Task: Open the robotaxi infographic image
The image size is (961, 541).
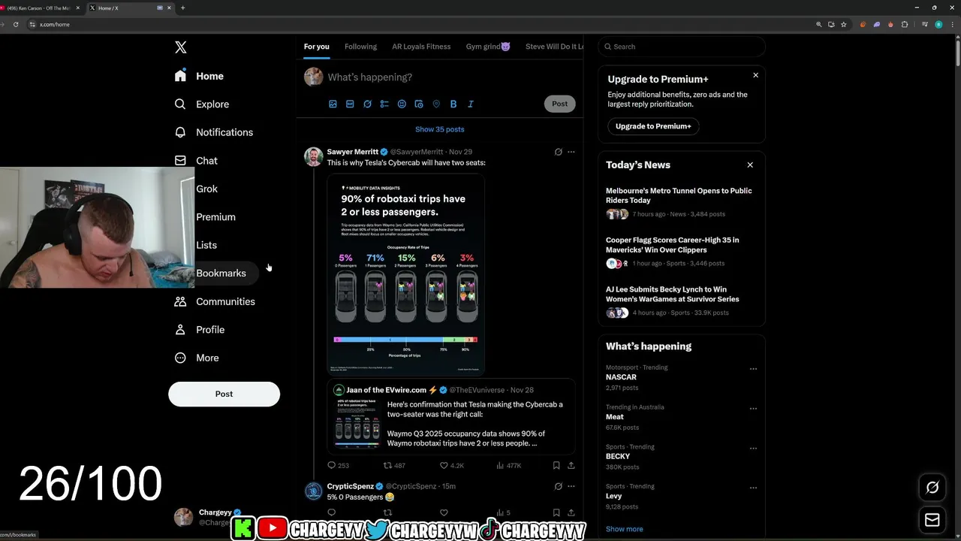Action: (406, 274)
